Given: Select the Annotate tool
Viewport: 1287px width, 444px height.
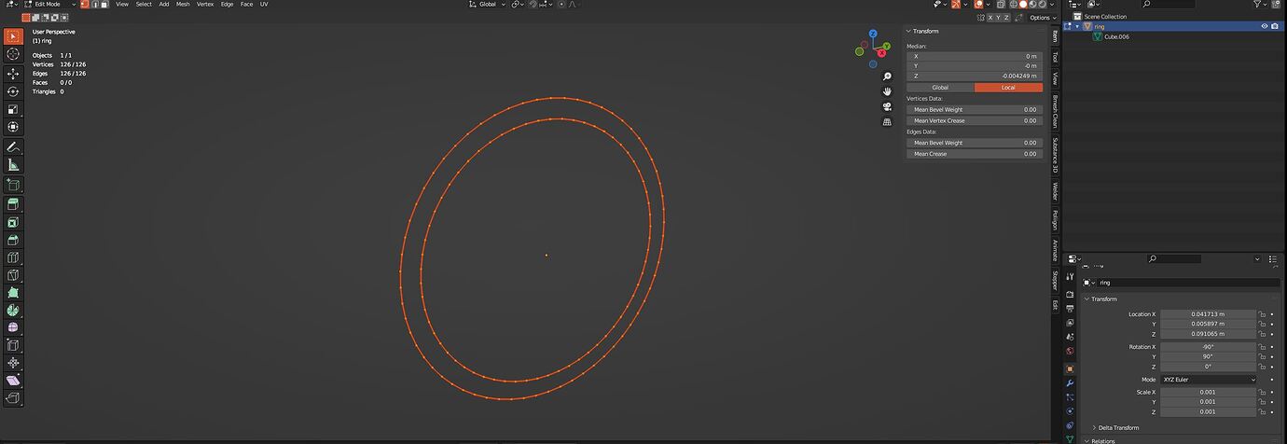Looking at the screenshot, I should [13, 147].
